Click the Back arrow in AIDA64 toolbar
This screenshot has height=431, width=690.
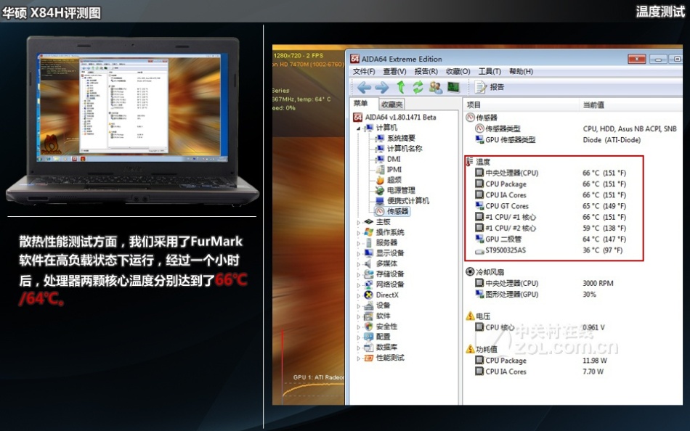click(364, 88)
